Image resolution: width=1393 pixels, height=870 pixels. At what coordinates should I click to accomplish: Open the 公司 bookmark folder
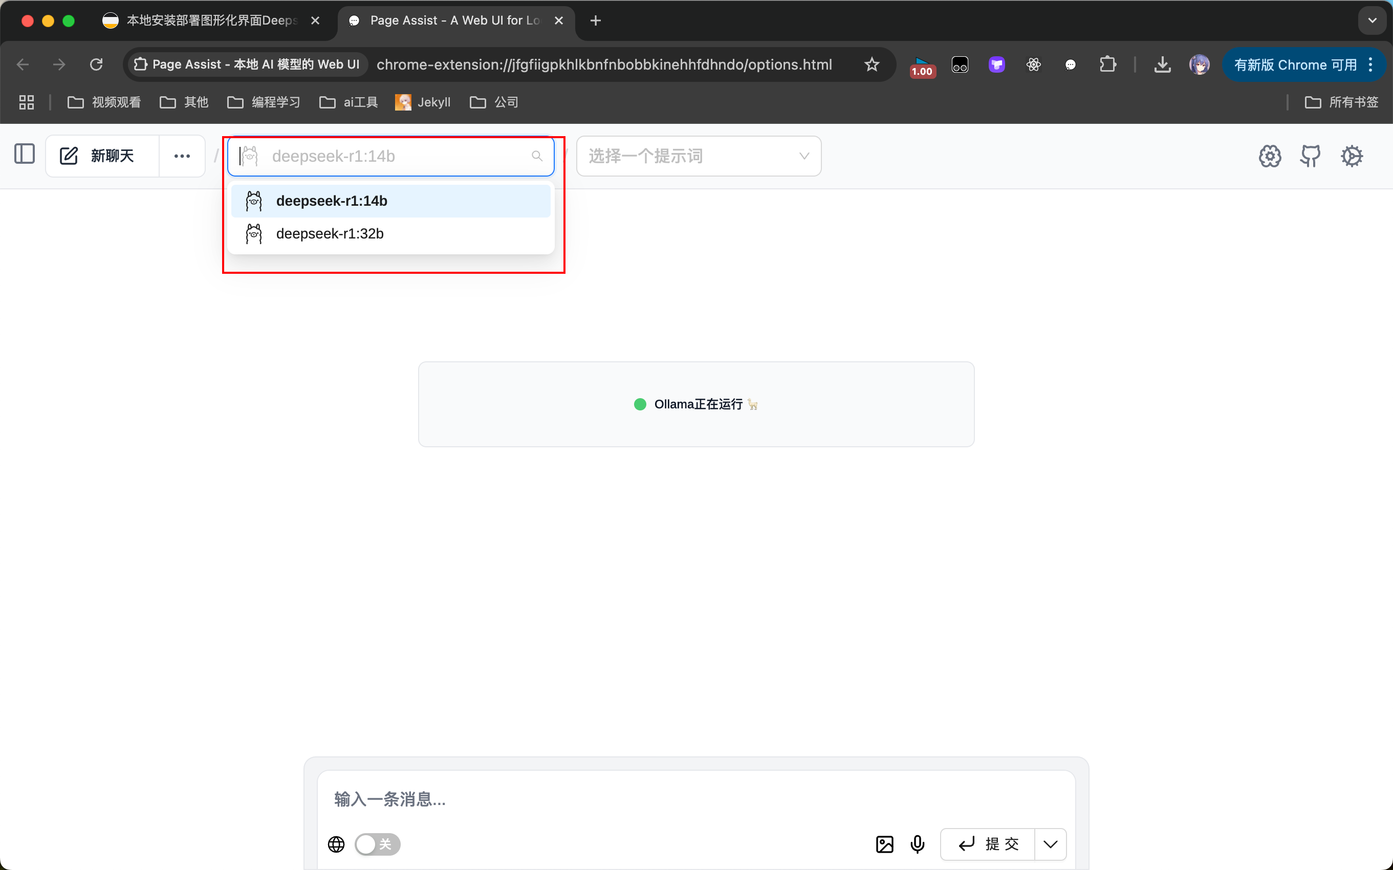coord(494,102)
